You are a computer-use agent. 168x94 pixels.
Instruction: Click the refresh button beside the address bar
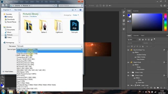click(56, 6)
